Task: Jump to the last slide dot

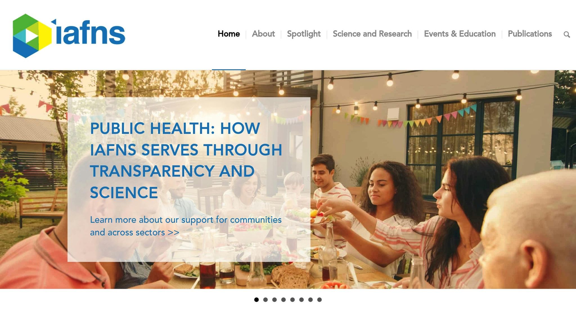Action: pos(319,300)
